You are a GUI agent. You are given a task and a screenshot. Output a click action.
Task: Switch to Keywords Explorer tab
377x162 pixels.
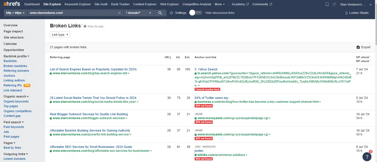(x=78, y=4)
